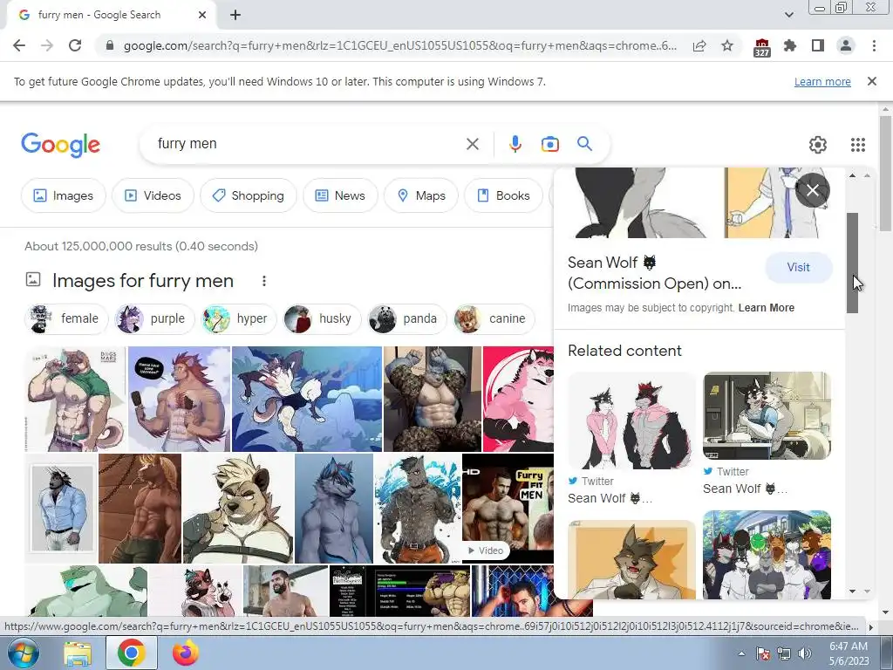Refine images with the hyper chip
This screenshot has height=670, width=893.
click(x=240, y=318)
